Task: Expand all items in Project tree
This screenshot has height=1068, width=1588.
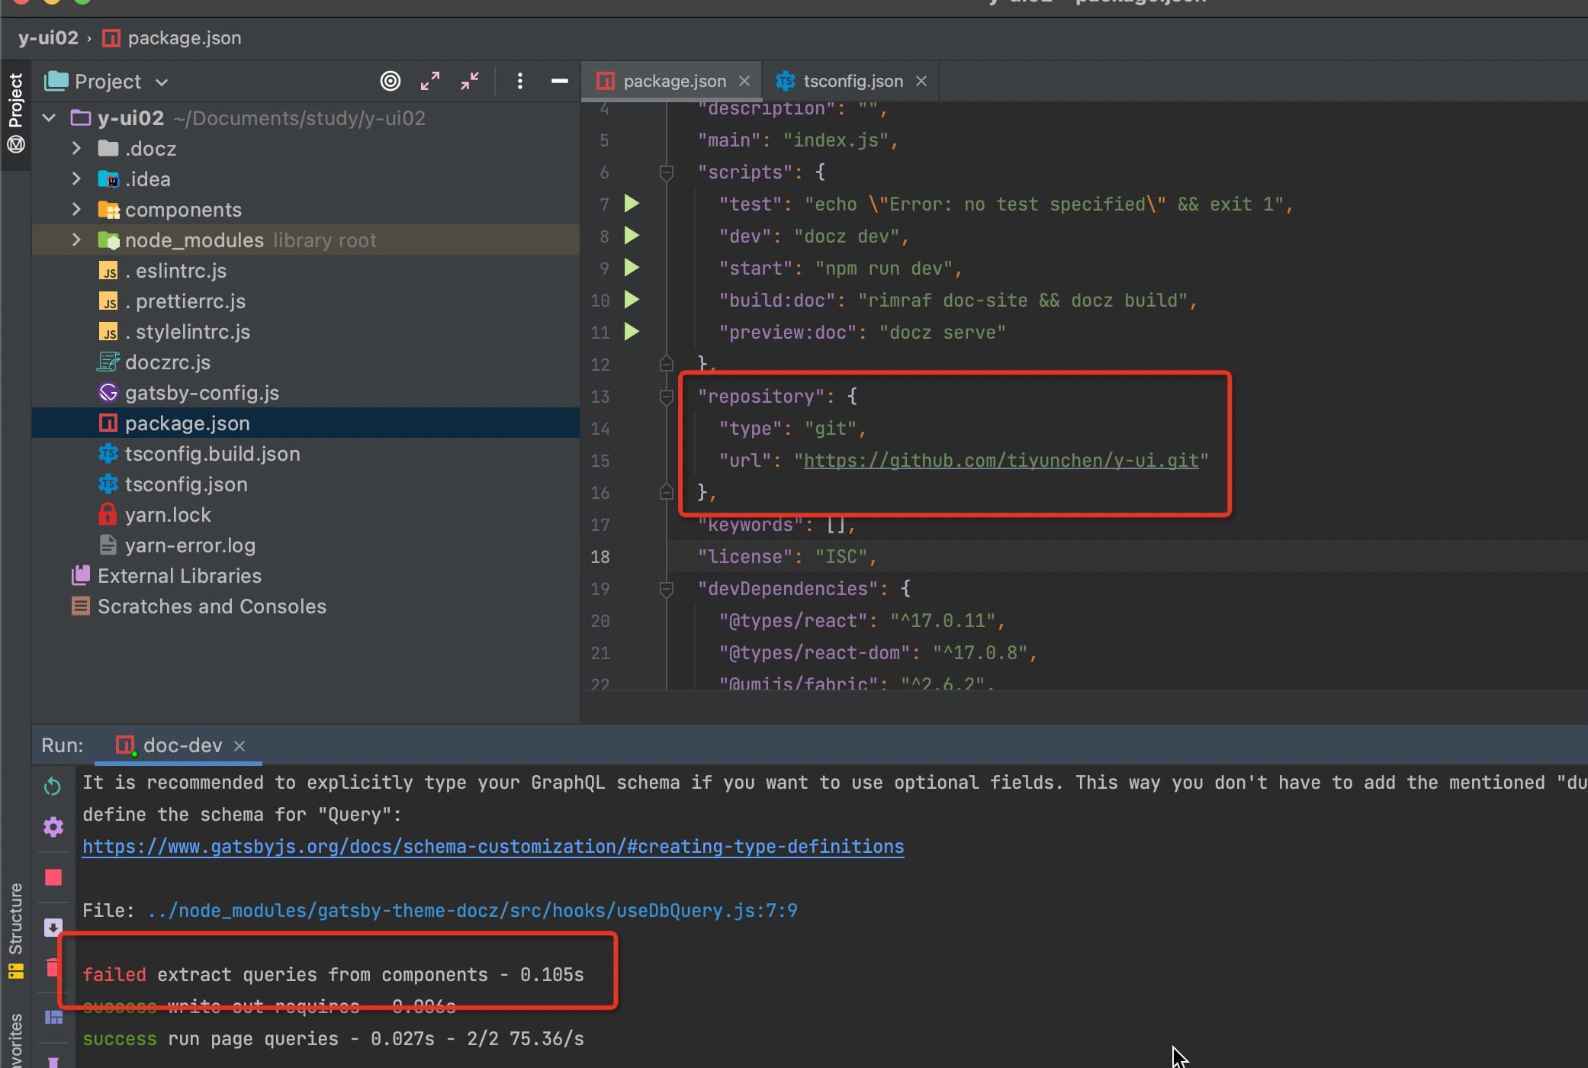Action: (x=430, y=81)
